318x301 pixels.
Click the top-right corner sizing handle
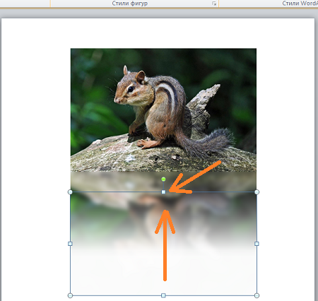pos(257,192)
